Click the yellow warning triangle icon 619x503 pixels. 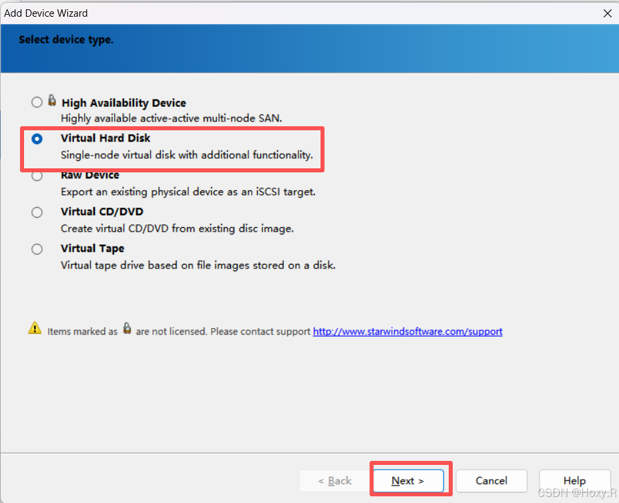[35, 328]
